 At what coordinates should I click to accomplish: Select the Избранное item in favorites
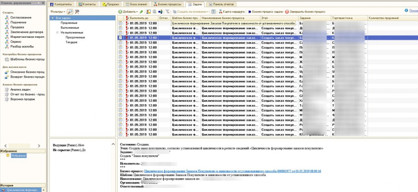[19, 156]
